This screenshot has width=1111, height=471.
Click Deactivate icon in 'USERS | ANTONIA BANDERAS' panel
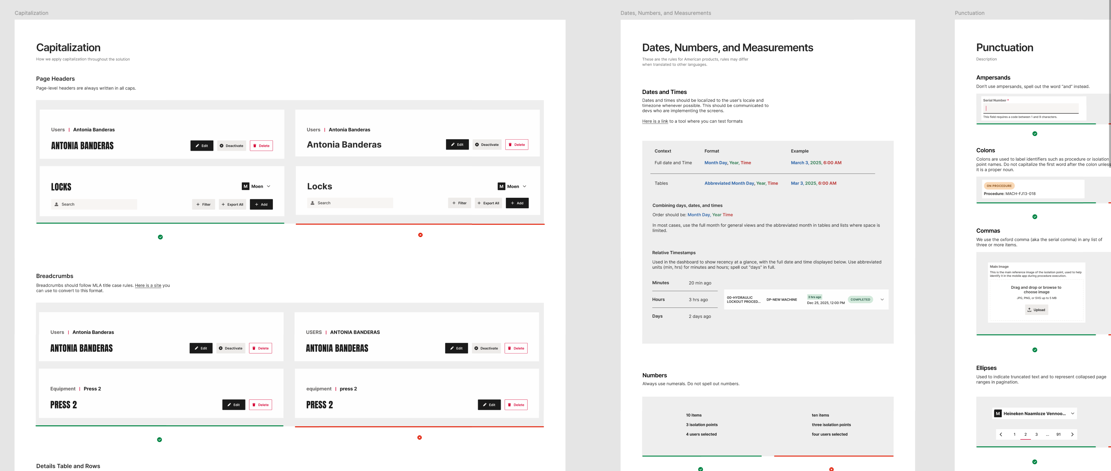pyautogui.click(x=476, y=348)
